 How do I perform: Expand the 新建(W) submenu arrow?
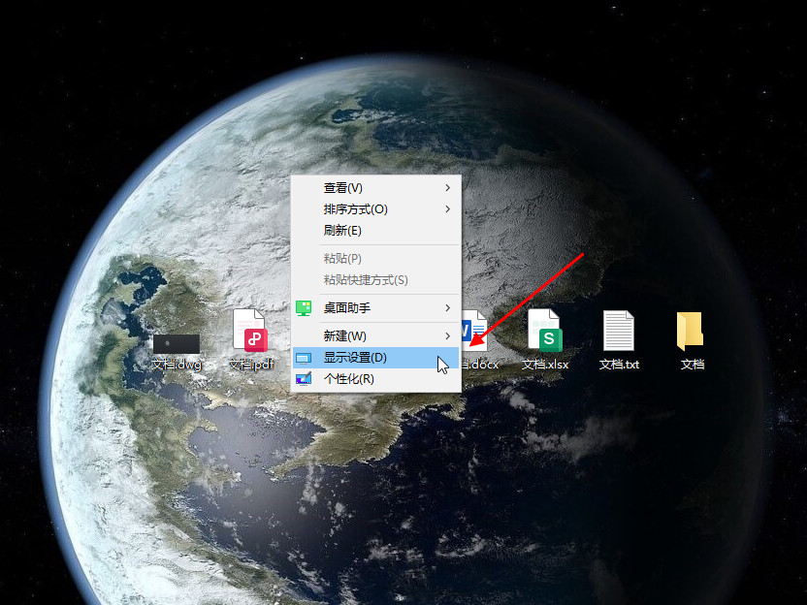(x=447, y=335)
